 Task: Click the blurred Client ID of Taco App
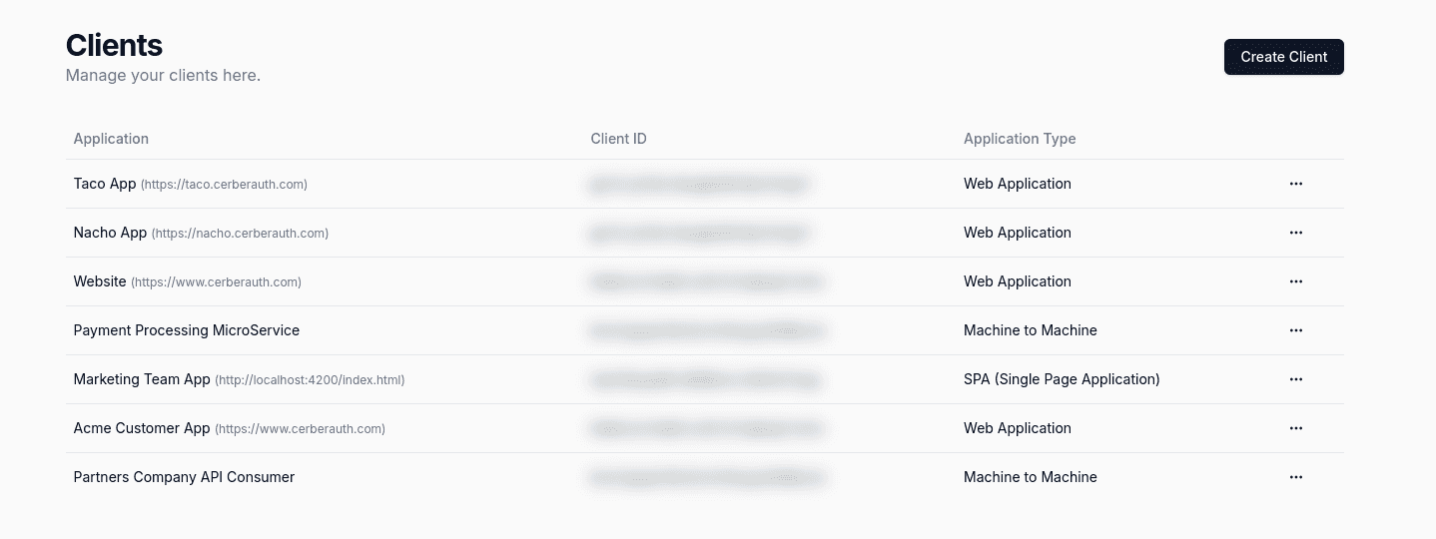[x=699, y=184]
